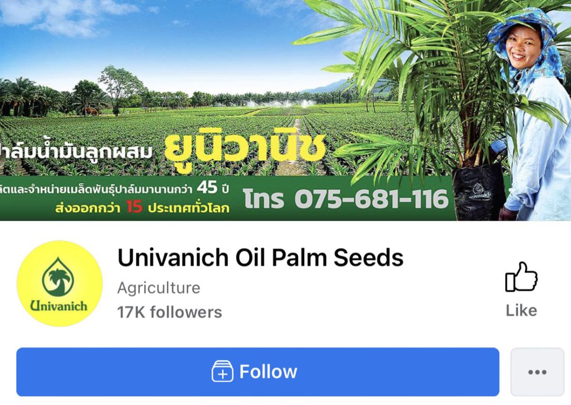Click the thumbs-up Like icon
The height and width of the screenshot is (405, 571).
[x=521, y=277]
